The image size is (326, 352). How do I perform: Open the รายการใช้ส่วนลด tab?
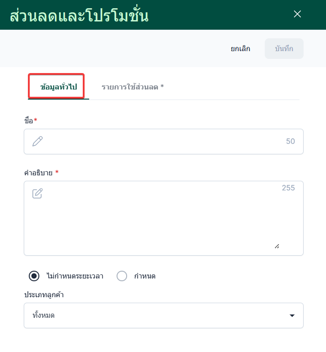[x=133, y=87]
